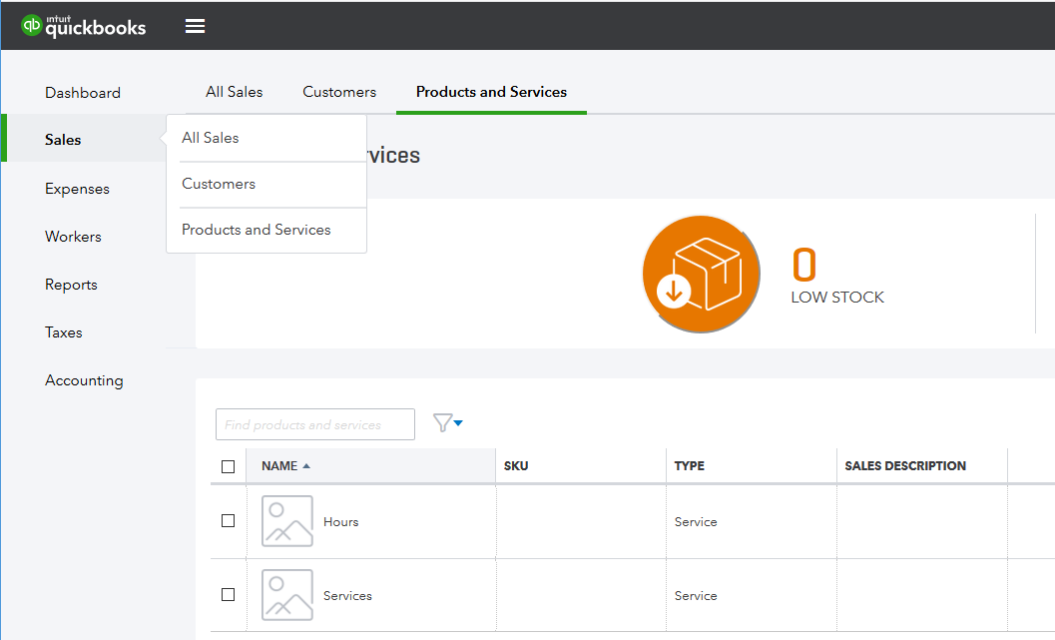Open Reports from the left navigation
The image size is (1055, 640).
71,285
